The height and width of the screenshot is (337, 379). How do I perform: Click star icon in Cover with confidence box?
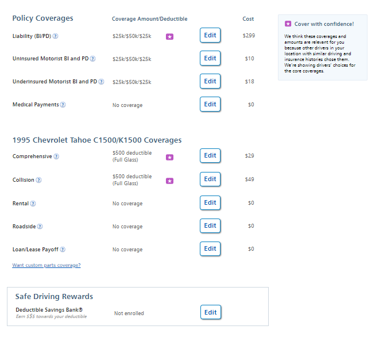tap(288, 24)
